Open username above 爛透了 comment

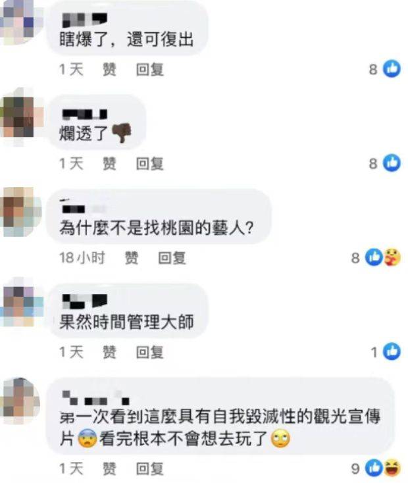(85, 114)
